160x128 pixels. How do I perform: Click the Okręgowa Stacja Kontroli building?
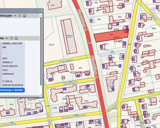[111, 84]
